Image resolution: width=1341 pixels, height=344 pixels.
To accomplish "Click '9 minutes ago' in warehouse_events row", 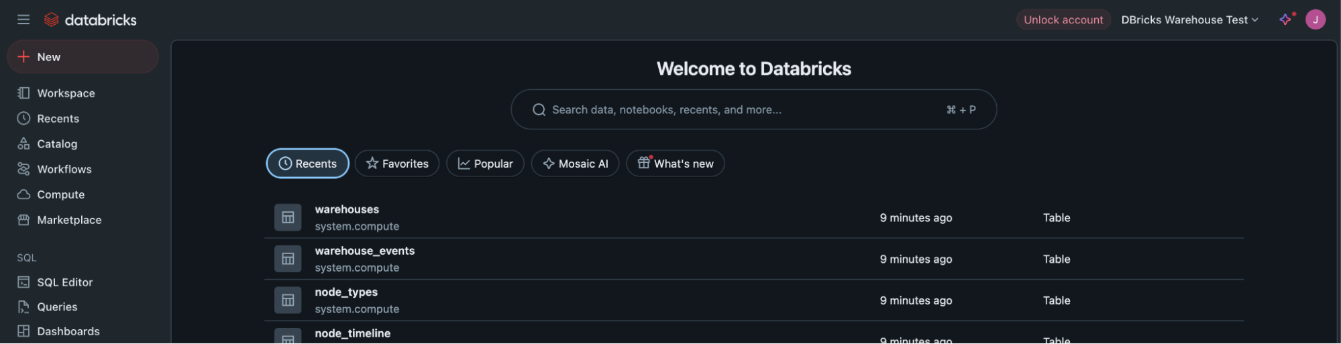I will point(916,260).
